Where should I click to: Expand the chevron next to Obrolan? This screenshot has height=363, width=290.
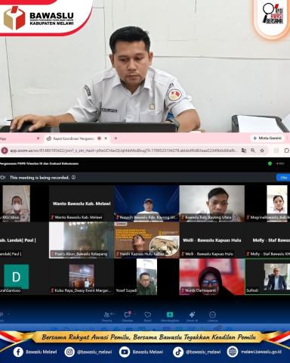tap(134, 314)
